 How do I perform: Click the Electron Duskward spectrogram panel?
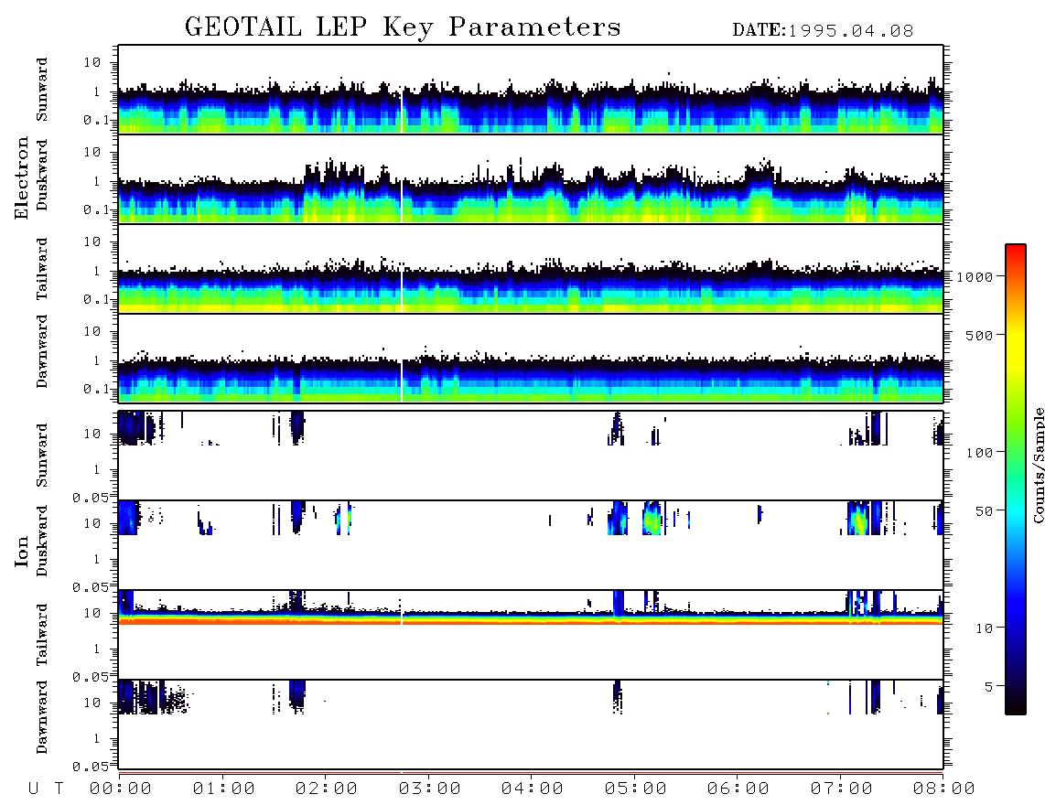click(x=531, y=178)
